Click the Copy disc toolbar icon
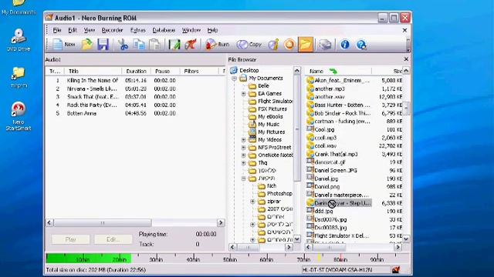 pyautogui.click(x=249, y=45)
